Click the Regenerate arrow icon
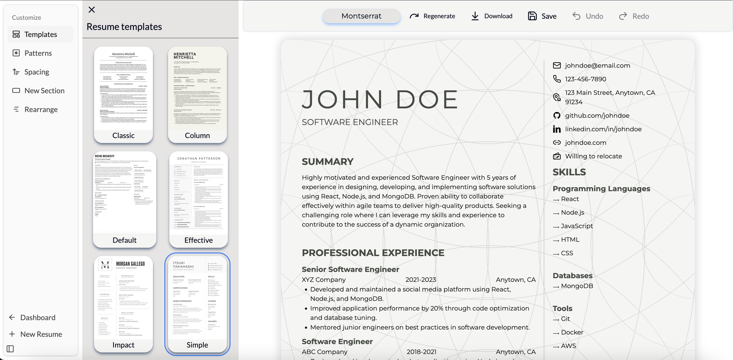The height and width of the screenshot is (360, 733). (x=414, y=16)
